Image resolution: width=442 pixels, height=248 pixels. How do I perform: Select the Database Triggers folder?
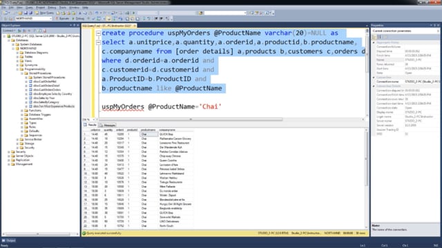[x=40, y=115]
